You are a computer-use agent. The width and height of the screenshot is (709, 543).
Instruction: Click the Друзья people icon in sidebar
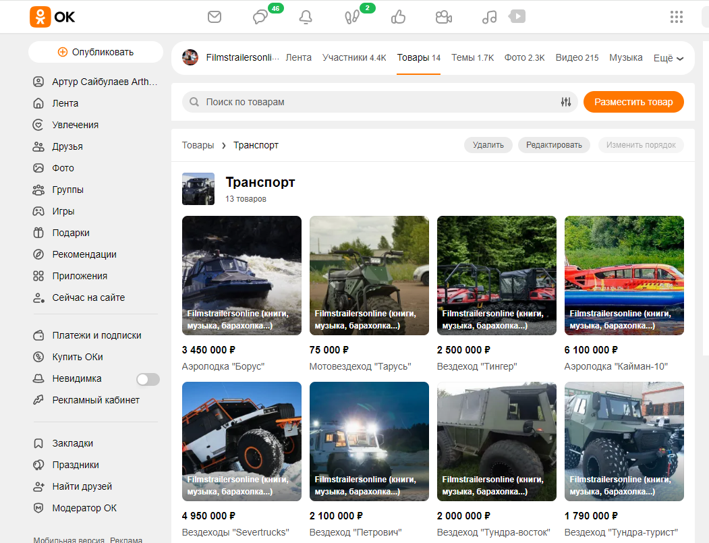pyautogui.click(x=38, y=146)
